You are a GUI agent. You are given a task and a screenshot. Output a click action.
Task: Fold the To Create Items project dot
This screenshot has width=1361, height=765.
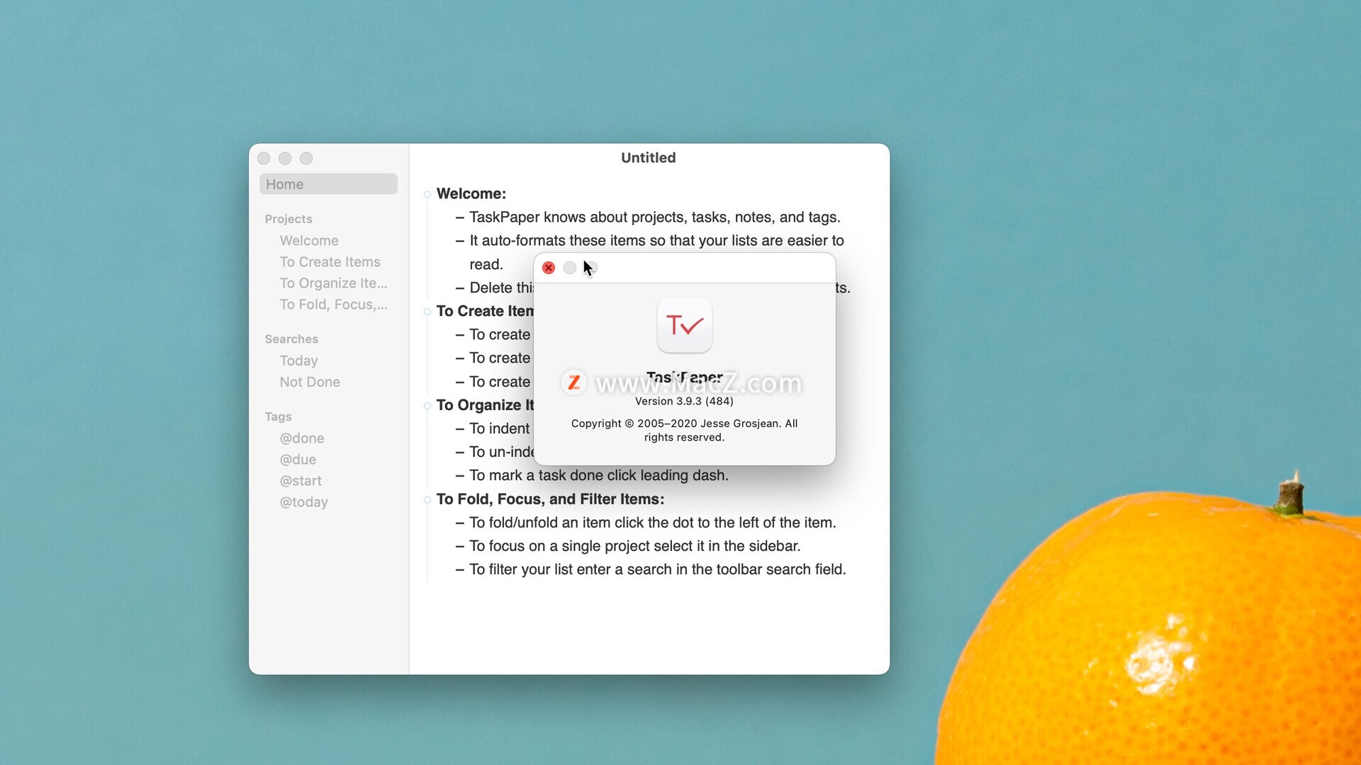pos(427,312)
